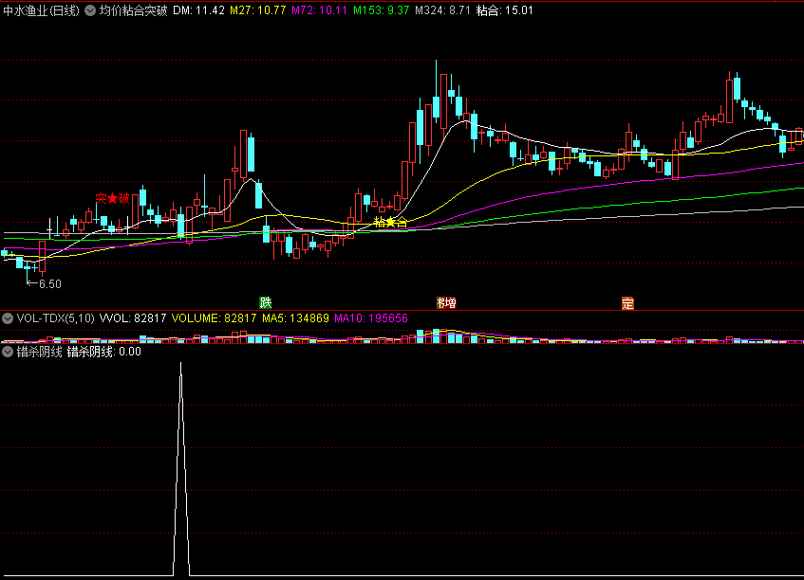The width and height of the screenshot is (804, 580).
Task: Open indicator menu beside 均价粘合突破
Action: tap(90, 10)
